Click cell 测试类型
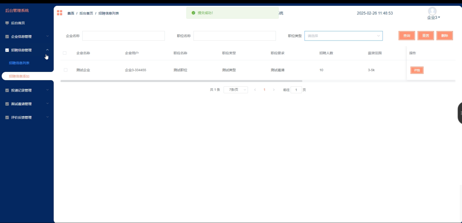462x223 pixels. pyautogui.click(x=229, y=70)
